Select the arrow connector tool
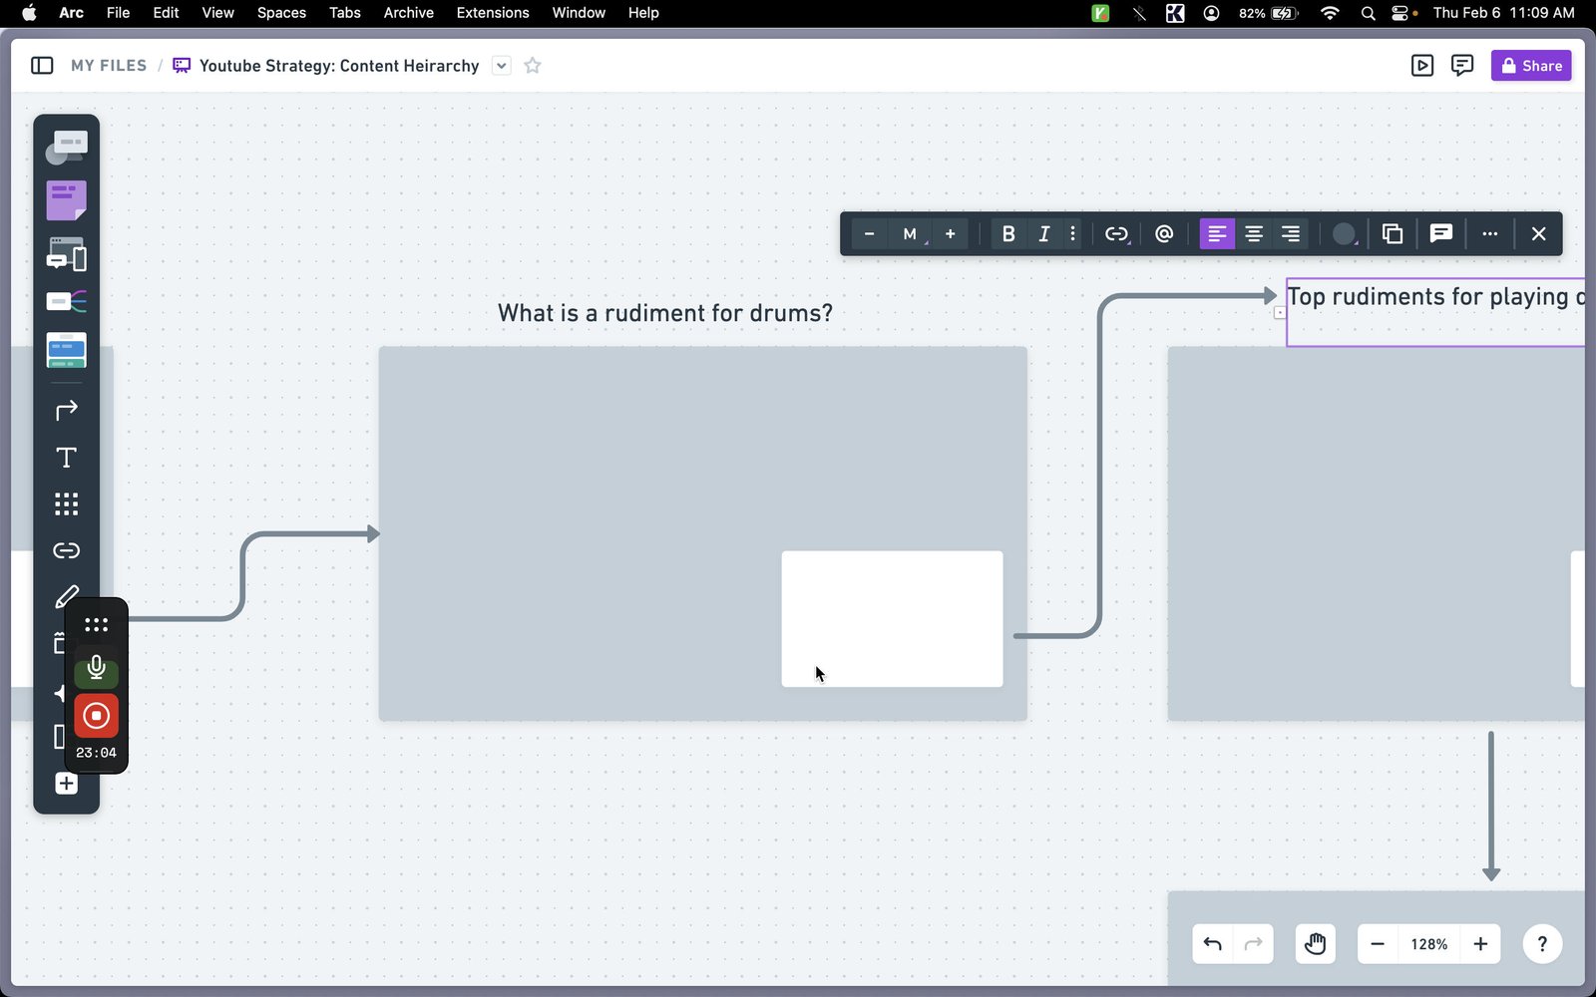The height and width of the screenshot is (997, 1596). point(67,410)
